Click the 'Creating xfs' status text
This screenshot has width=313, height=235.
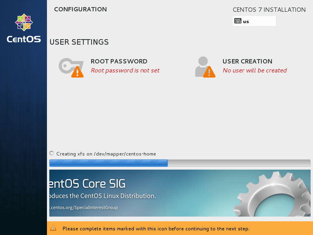106,154
